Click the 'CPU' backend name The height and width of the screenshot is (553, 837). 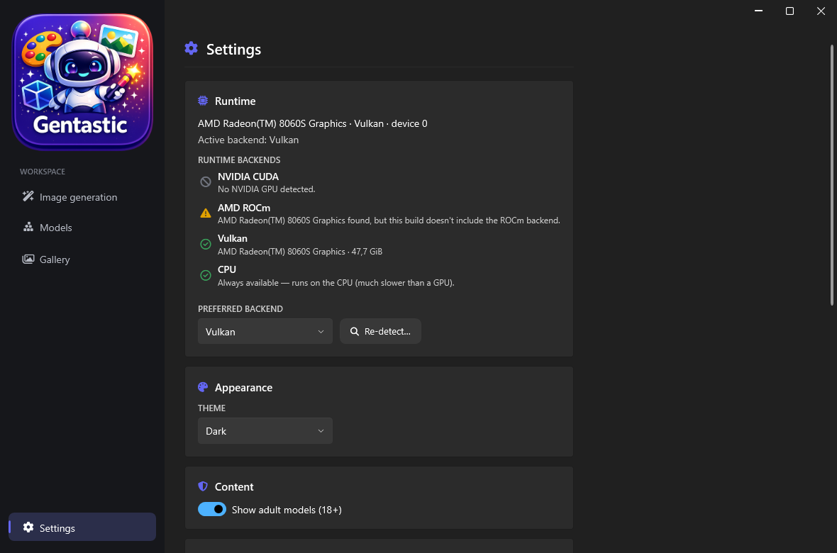point(227,269)
